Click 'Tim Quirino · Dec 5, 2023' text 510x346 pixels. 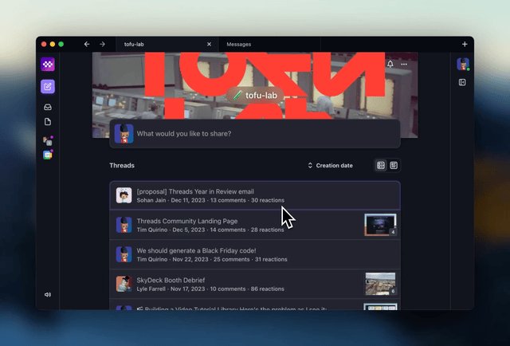pyautogui.click(x=171, y=230)
